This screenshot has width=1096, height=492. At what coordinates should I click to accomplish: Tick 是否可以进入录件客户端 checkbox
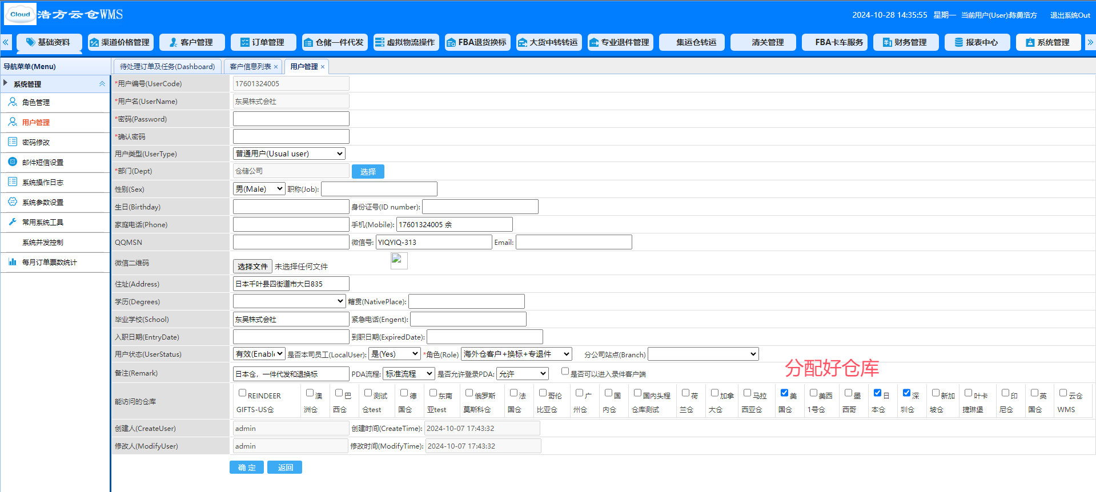click(x=565, y=372)
